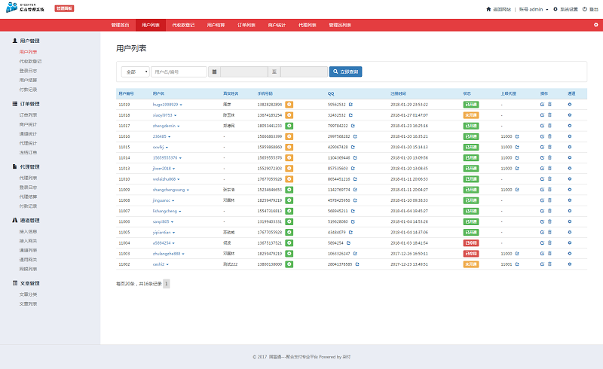Click the calendar icon in the search bar
This screenshot has height=369, width=603.
215,72
